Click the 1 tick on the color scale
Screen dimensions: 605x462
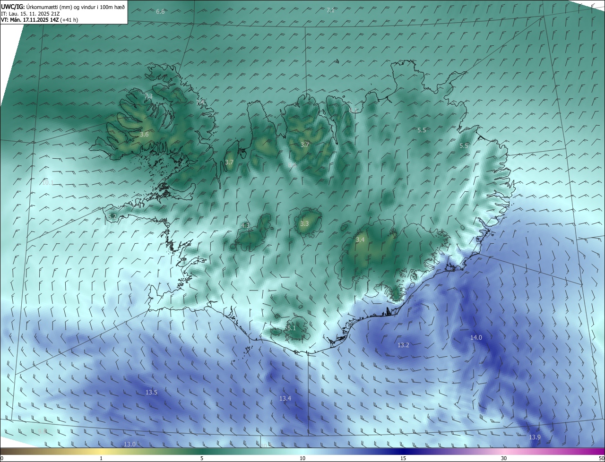click(x=101, y=459)
